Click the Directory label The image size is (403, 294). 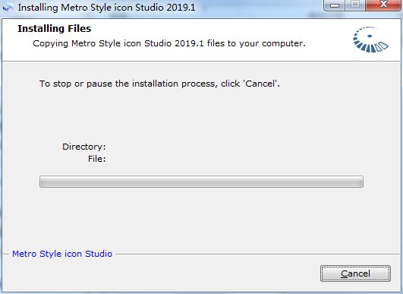(x=83, y=147)
